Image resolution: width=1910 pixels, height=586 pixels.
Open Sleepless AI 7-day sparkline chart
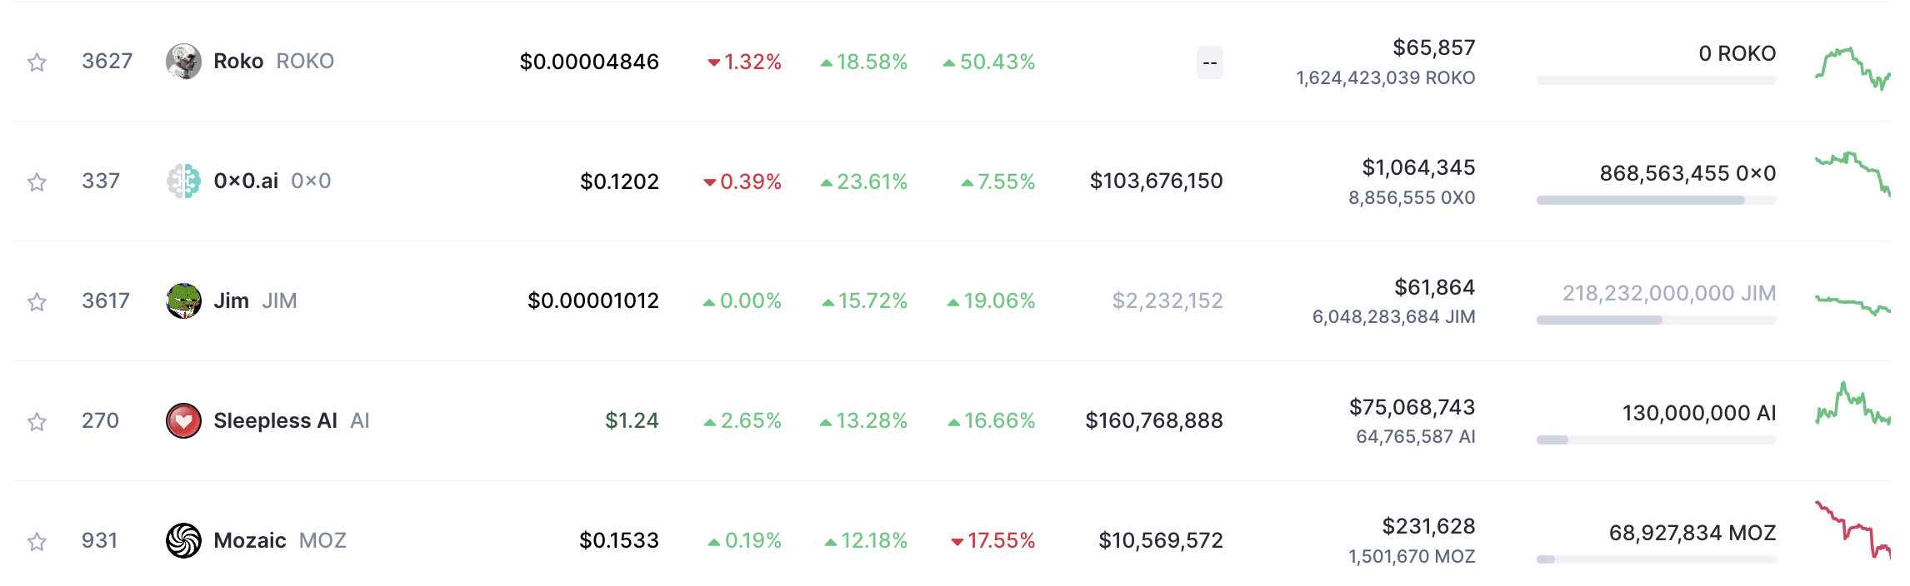coord(1852,406)
